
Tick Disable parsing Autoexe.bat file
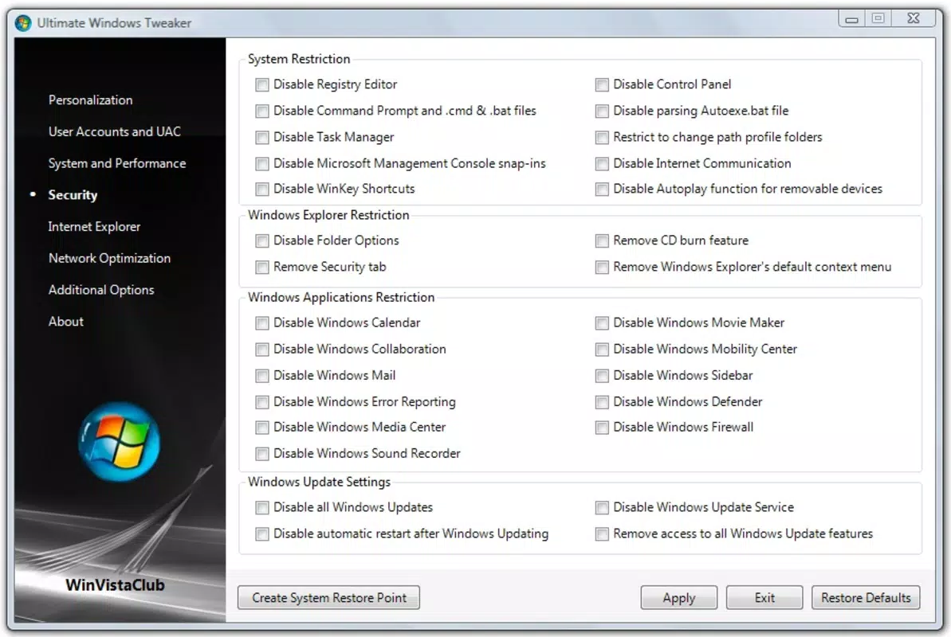tap(602, 111)
